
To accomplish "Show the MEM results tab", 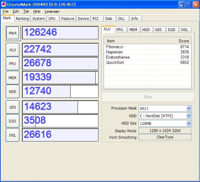I will tap(133, 29).
